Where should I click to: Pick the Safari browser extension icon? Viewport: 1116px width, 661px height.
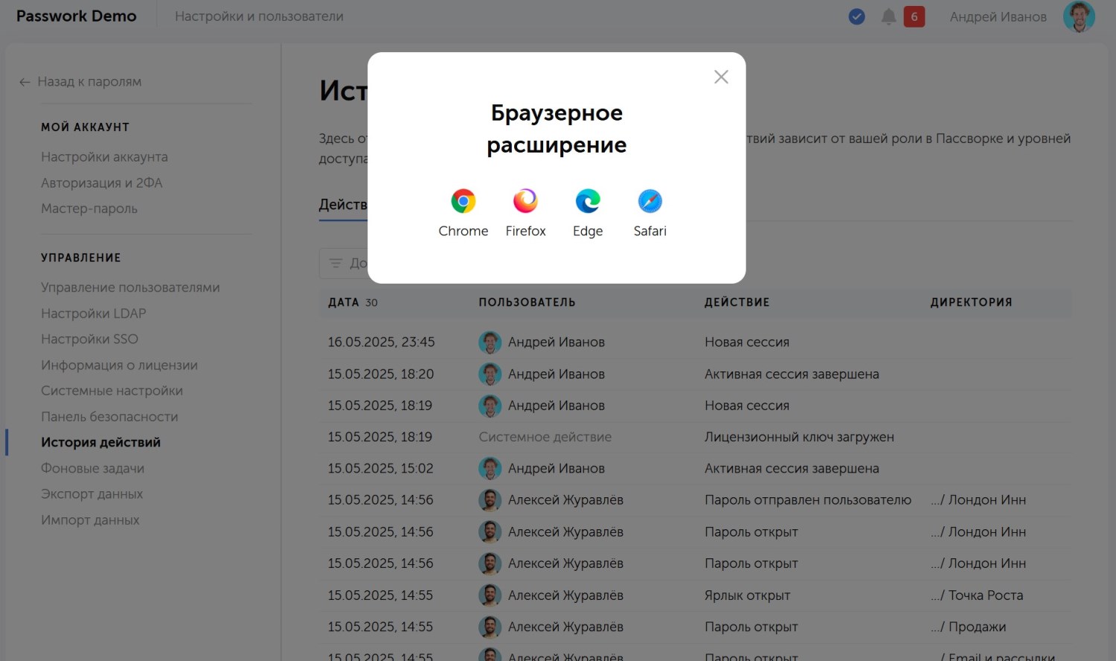click(650, 201)
